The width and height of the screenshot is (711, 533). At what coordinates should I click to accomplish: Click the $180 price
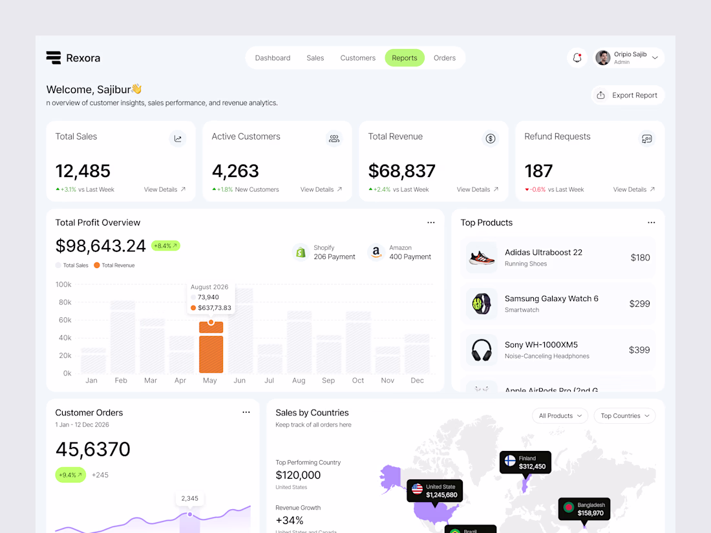click(641, 257)
